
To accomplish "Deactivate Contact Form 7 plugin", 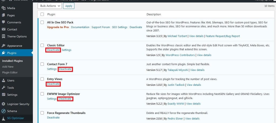I will click(x=65, y=69).
